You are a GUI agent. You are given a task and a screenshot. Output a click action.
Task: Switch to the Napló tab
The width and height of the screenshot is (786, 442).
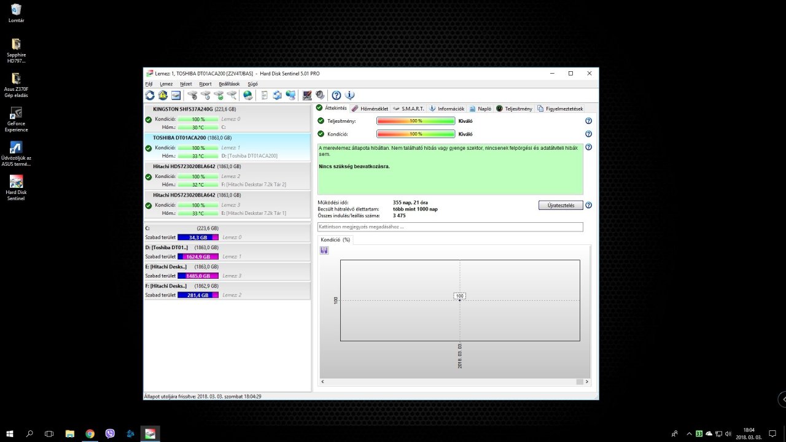point(480,109)
